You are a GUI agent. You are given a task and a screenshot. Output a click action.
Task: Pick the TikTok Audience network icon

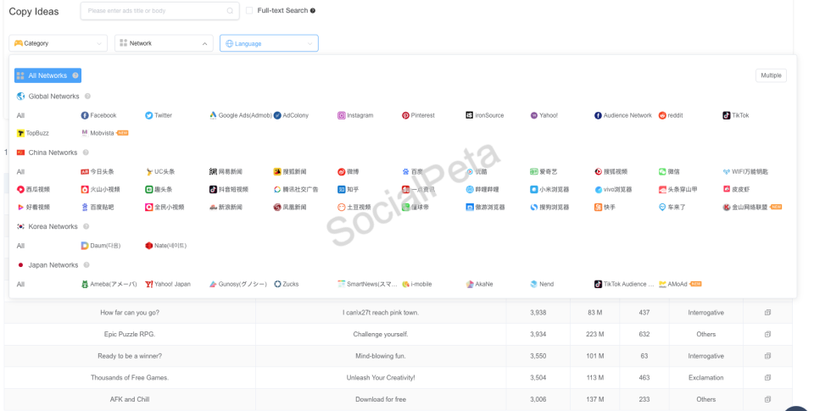point(598,284)
